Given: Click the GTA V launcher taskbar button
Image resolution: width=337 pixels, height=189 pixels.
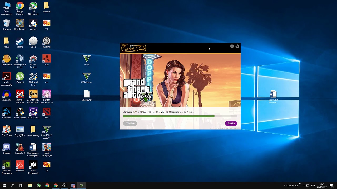Looking at the screenshot, I should pyautogui.click(x=82, y=186).
